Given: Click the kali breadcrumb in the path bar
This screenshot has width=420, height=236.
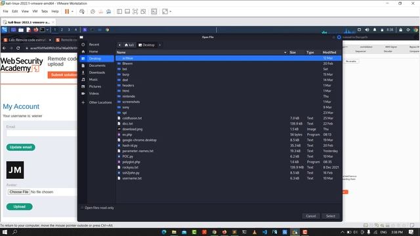Looking at the screenshot, I should click(x=129, y=45).
